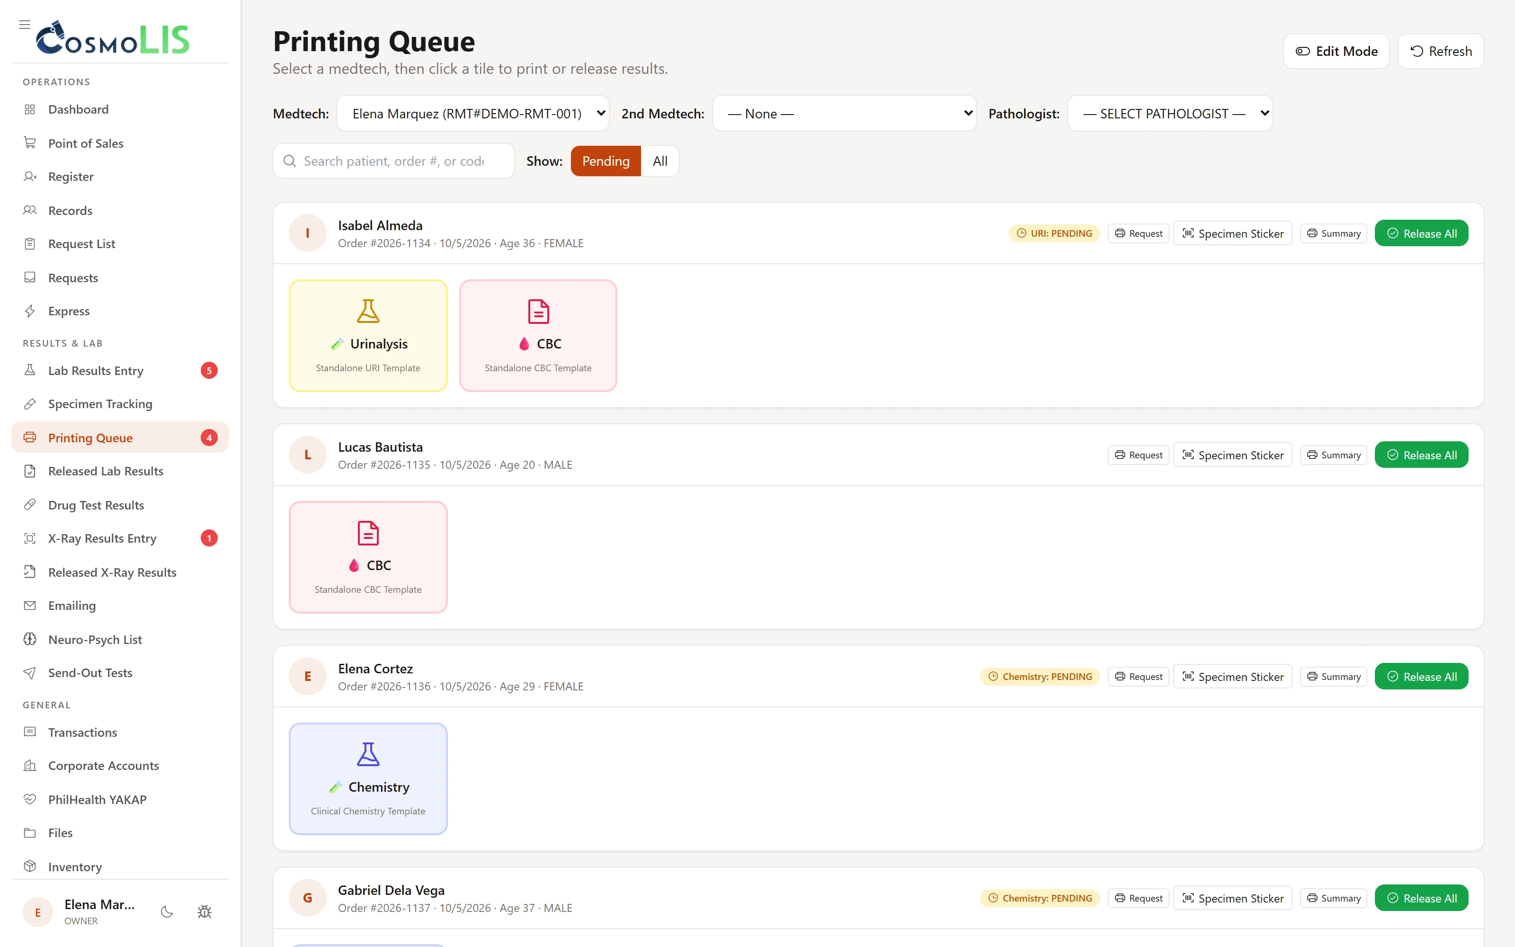Print Specimen Sticker for Gabriel Dela Vega

(1233, 898)
